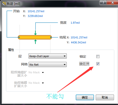The image size is (118, 105).
Task: Edit the start Y value 3239.692mil
Action: coord(35,16)
